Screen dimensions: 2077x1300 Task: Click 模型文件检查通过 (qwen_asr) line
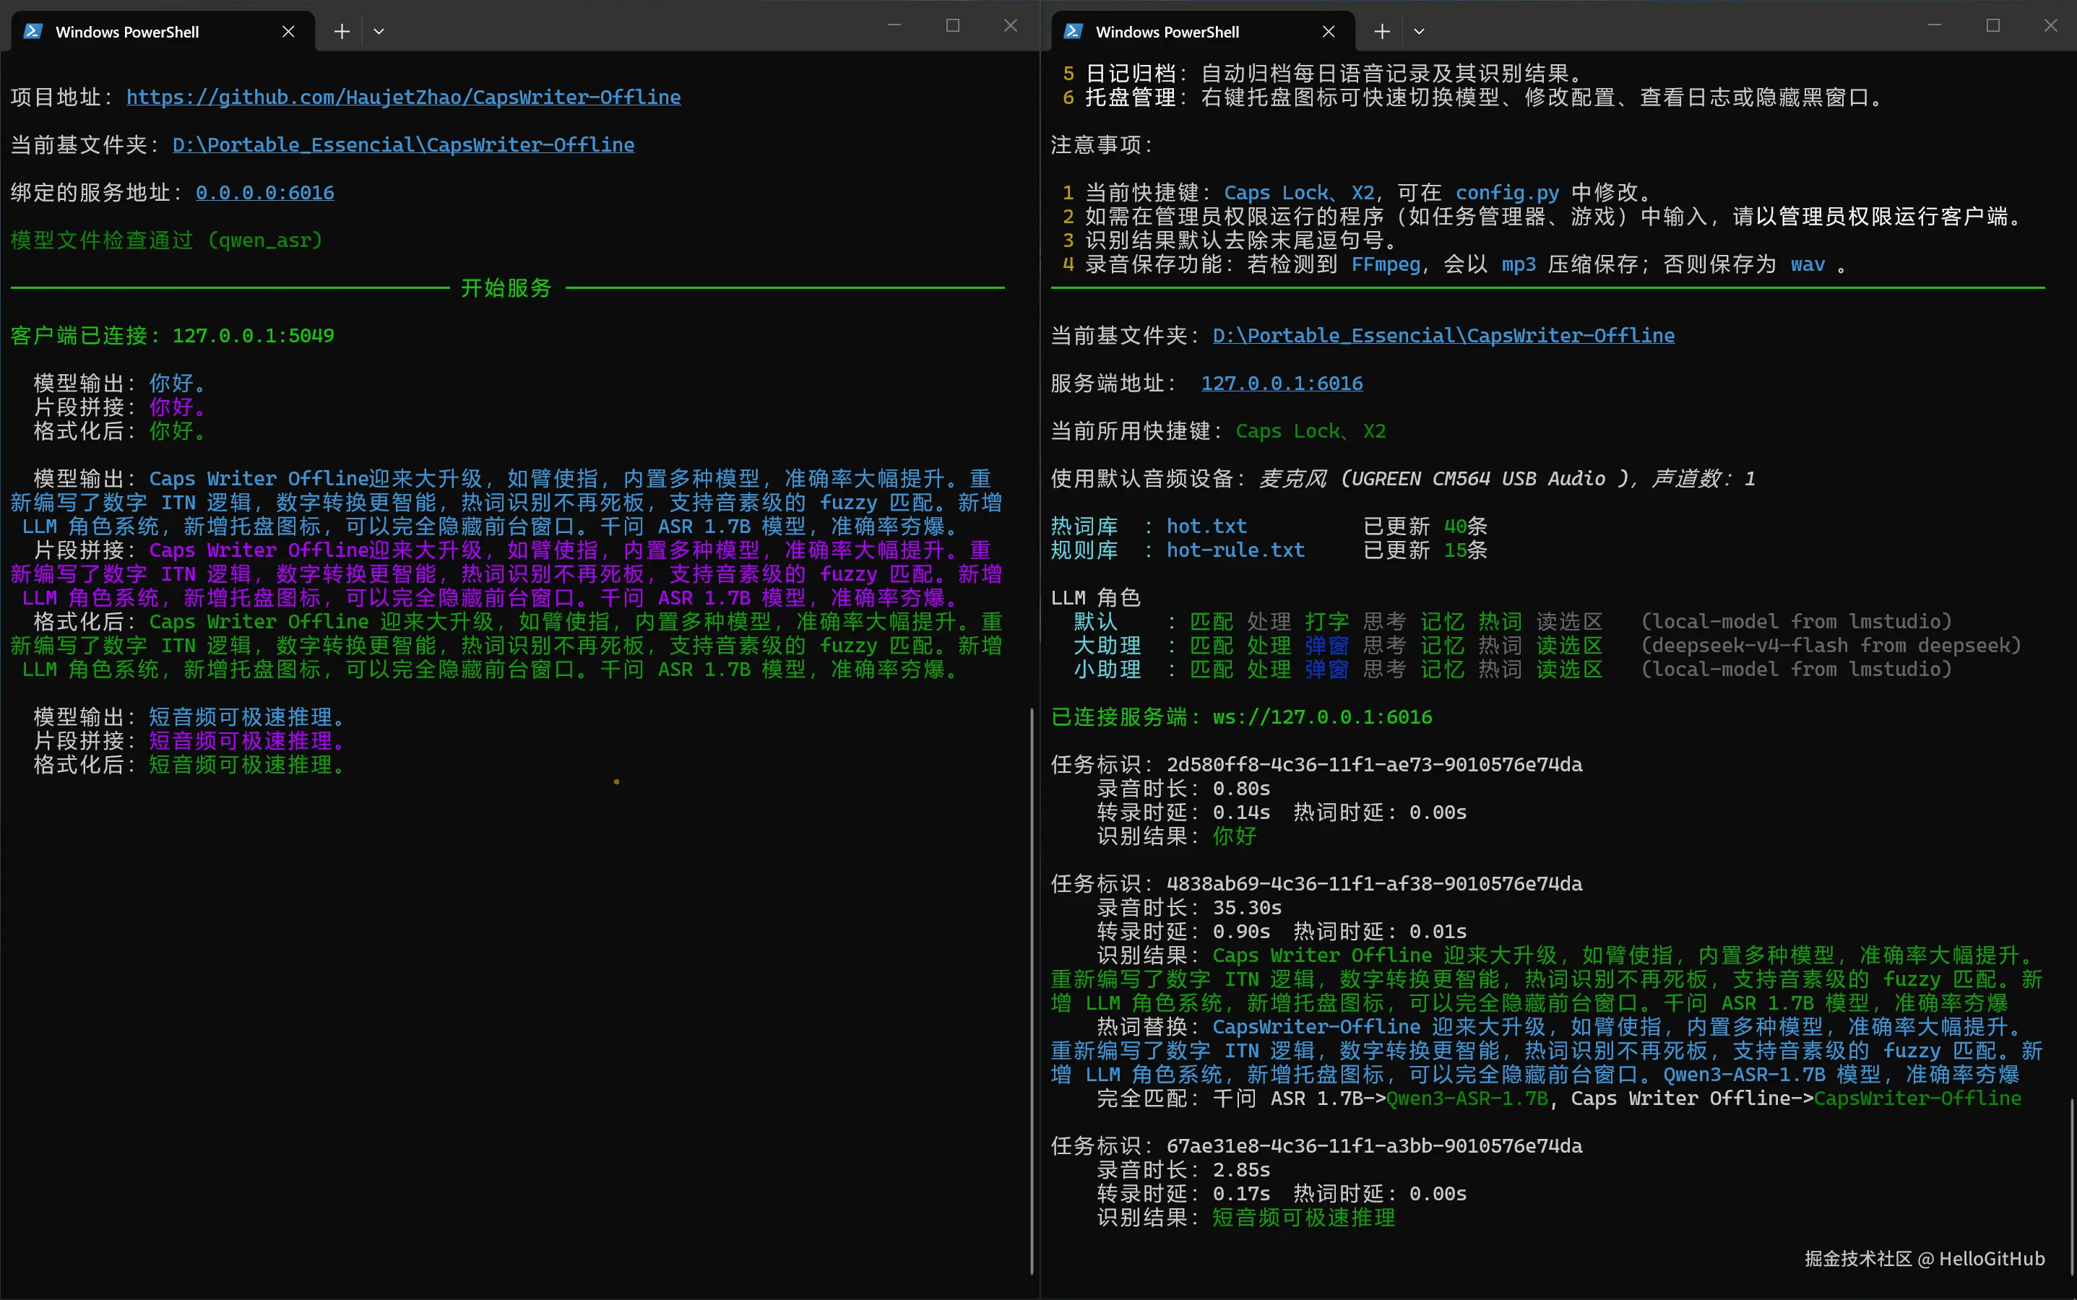(167, 240)
